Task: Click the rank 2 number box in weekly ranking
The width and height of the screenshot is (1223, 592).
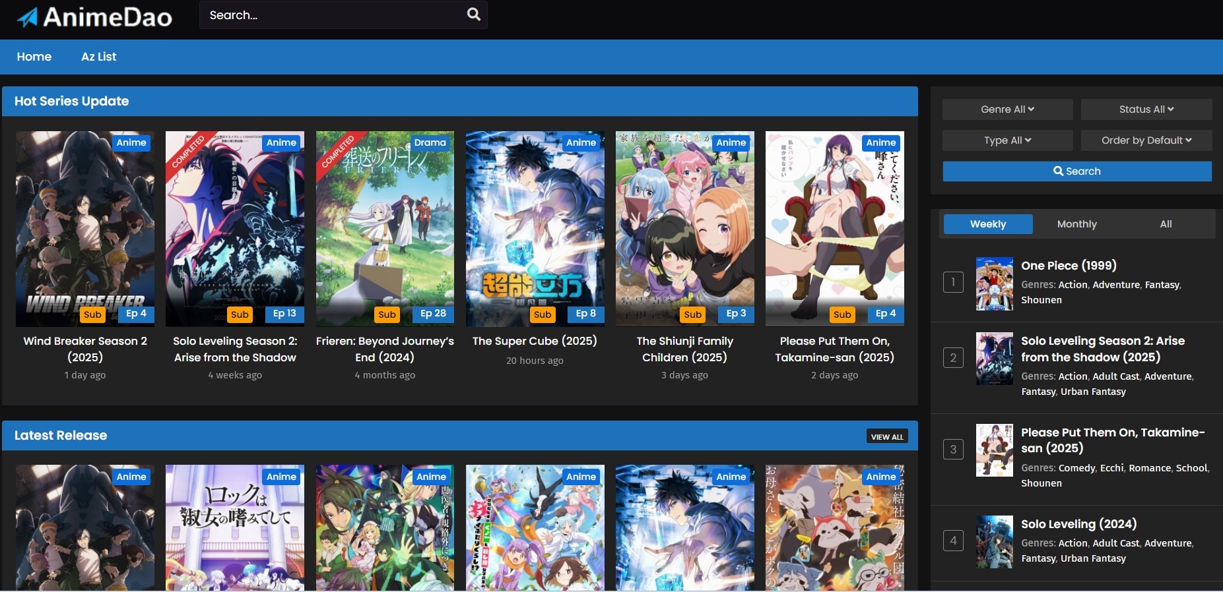Action: (953, 358)
